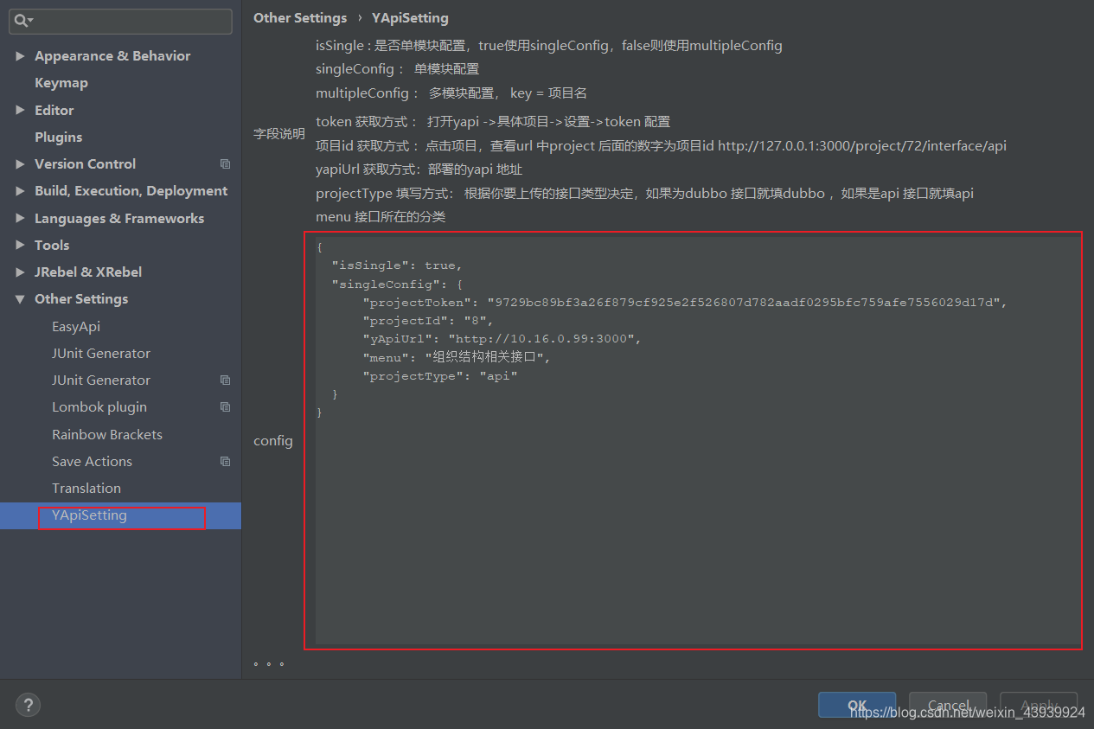
Task: Click the "singleConfig": { line
Action: [397, 284]
